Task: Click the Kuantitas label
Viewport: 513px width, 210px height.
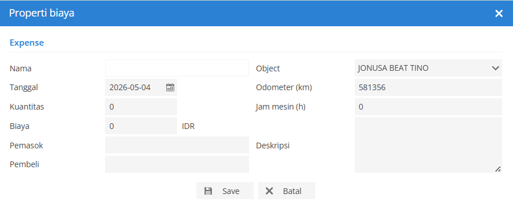Action: pyautogui.click(x=27, y=107)
